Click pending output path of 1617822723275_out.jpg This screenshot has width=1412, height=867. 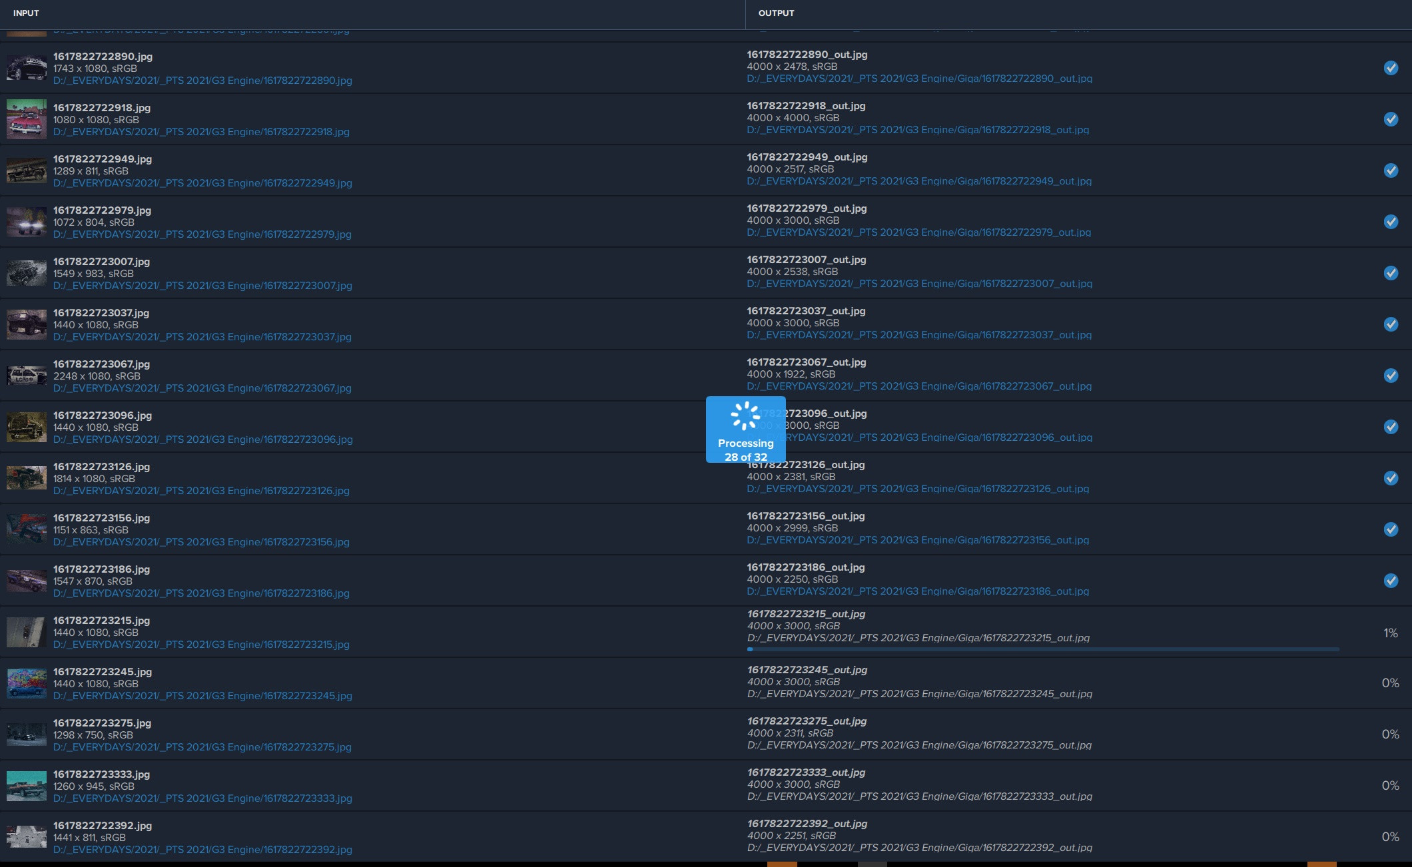tap(920, 745)
